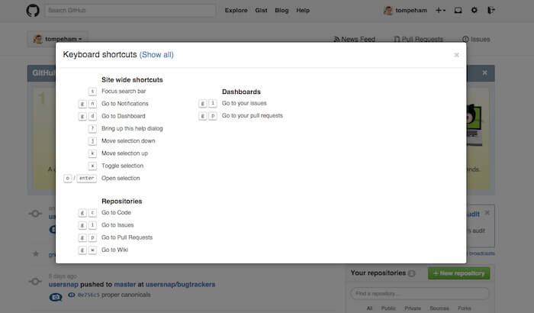Open the Help link in header
Image resolution: width=534 pixels, height=313 pixels.
tap(303, 10)
